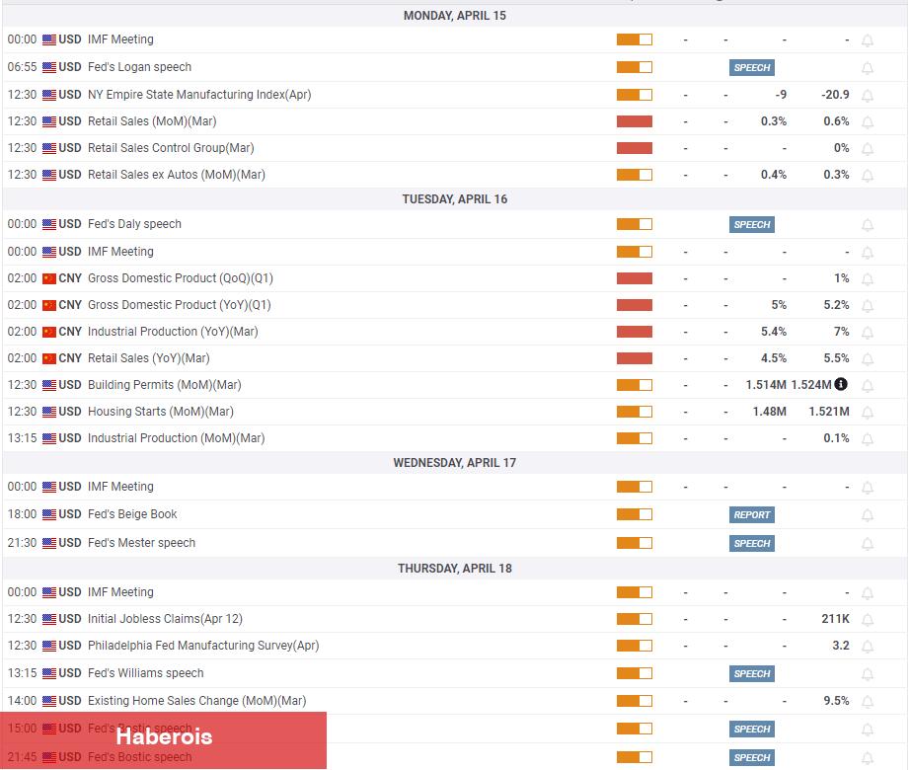Click the Housing Starts consensus 1.48M
This screenshot has height=770, width=910.
tap(770, 412)
